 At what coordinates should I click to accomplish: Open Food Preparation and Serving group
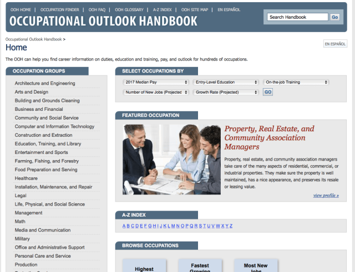(46, 170)
